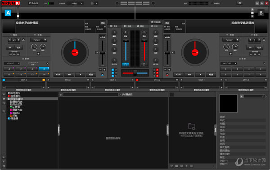
Task: Click the left deck sync button
Action: pyautogui.click(x=91, y=74)
